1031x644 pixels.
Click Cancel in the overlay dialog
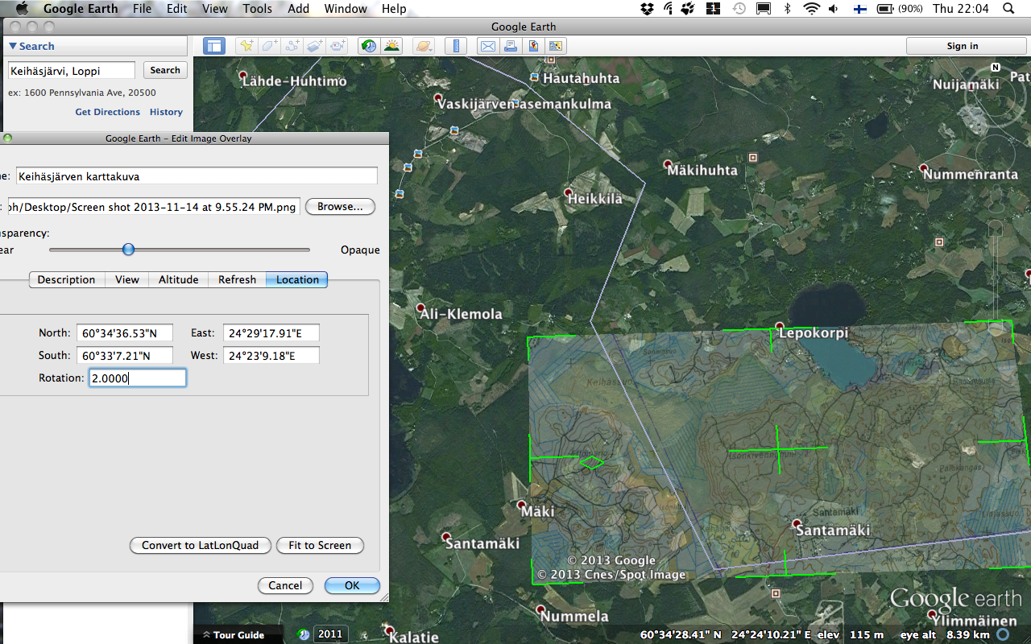285,585
